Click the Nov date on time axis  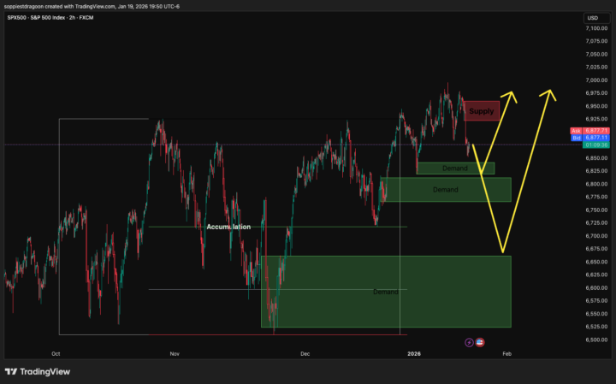[175, 354]
